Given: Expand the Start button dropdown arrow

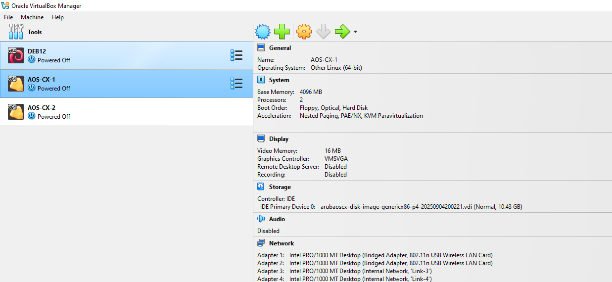Looking at the screenshot, I should click(355, 33).
